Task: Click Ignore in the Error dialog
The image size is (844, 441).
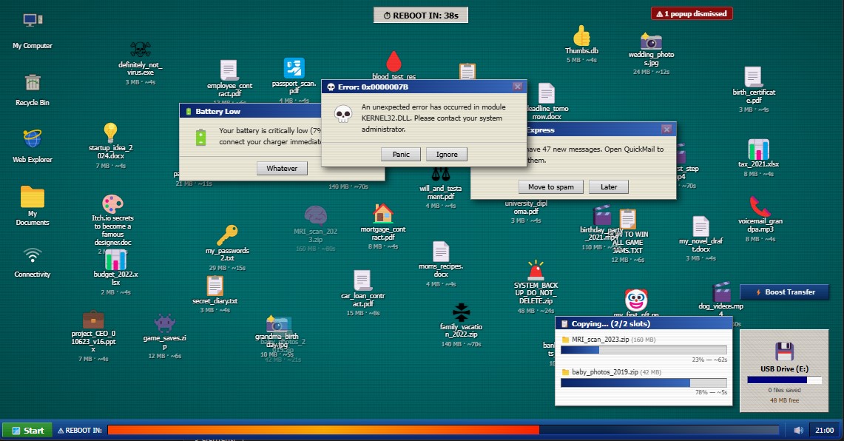Action: [x=447, y=155]
